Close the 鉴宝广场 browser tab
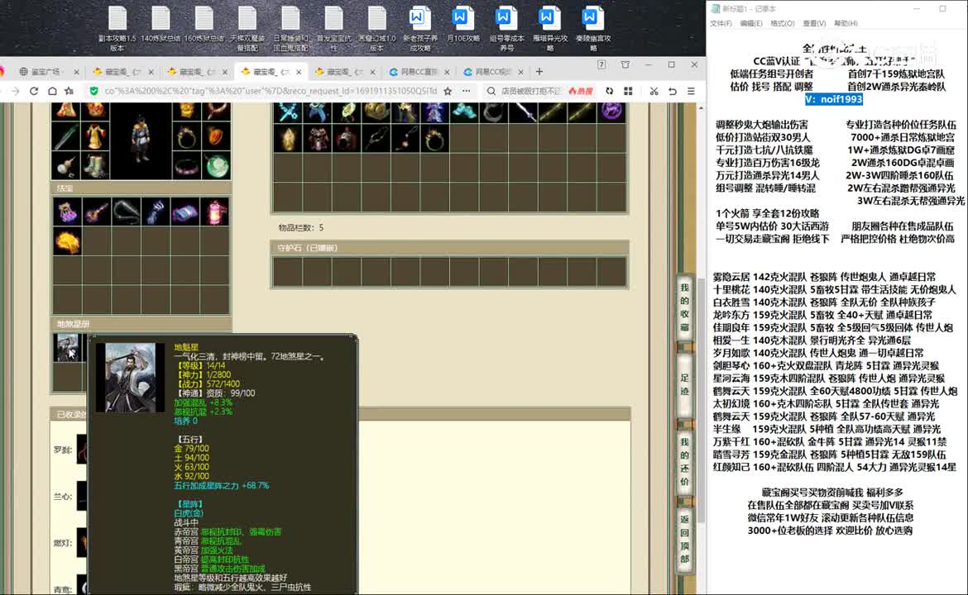Viewport: 968px width, 595px height. click(77, 72)
